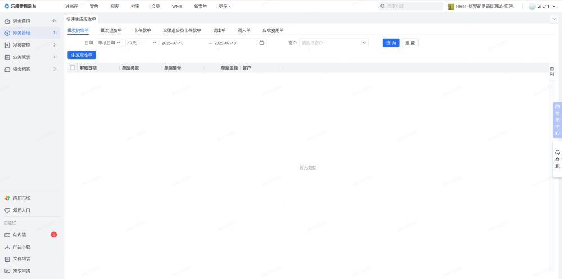Open the calendar icon in date range
Screen dimensions: 562x279
tap(261, 43)
